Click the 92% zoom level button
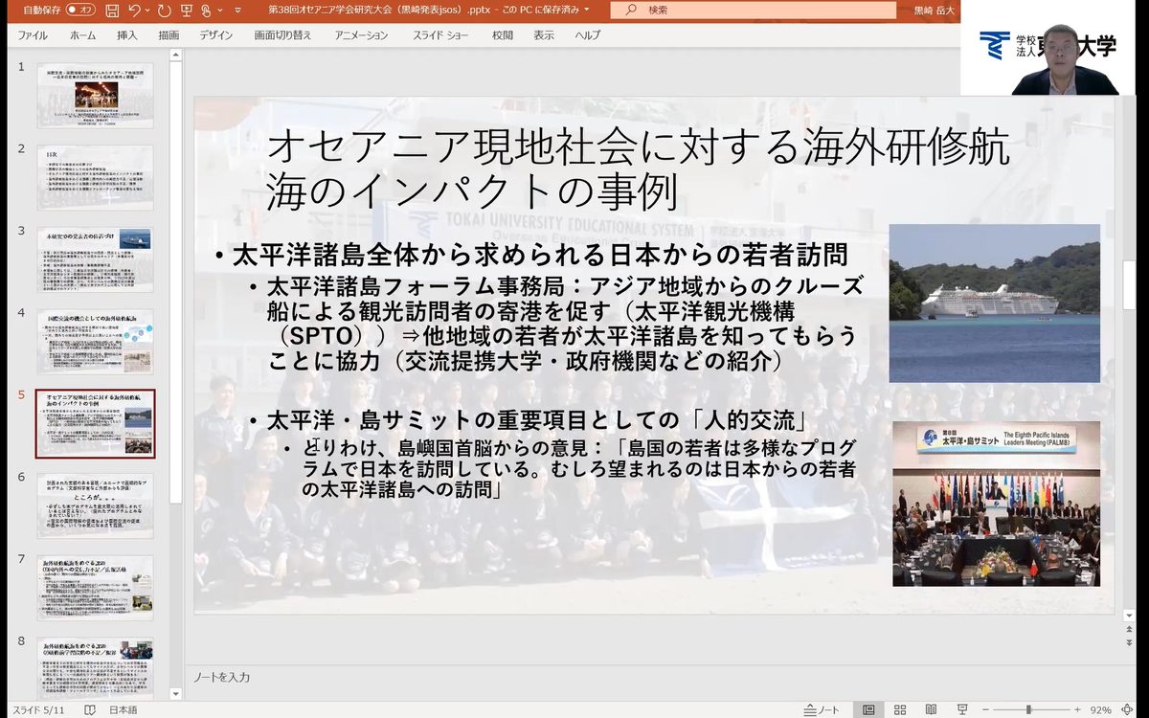The height and width of the screenshot is (718, 1149). 1100,709
